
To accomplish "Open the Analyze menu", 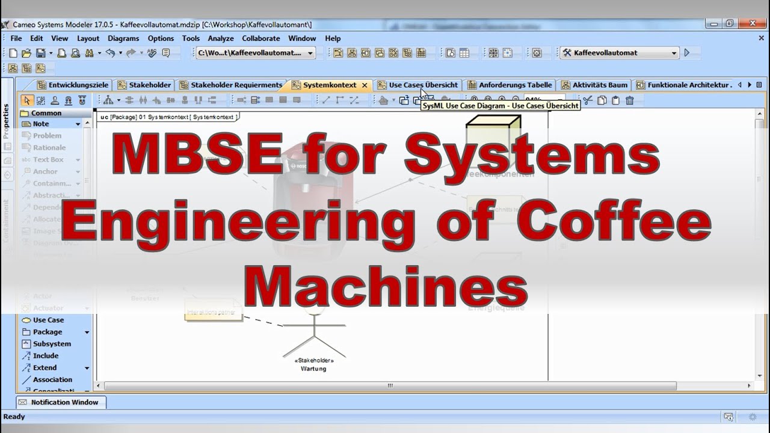I will coord(221,38).
